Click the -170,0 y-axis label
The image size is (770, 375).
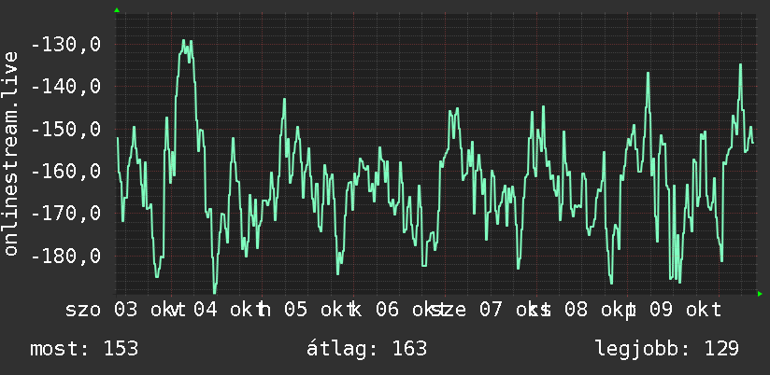[x=65, y=214]
